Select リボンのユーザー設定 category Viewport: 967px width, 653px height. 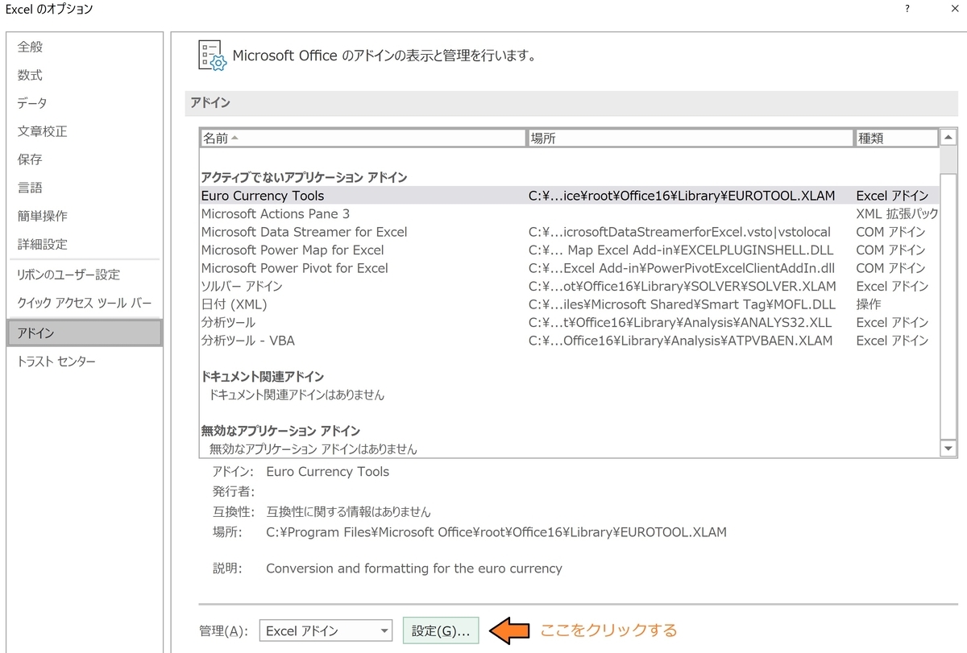[x=68, y=275]
